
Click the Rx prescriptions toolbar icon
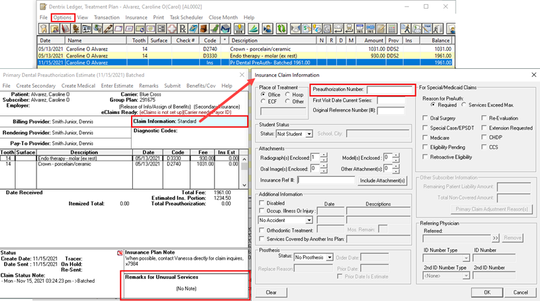[182, 29]
